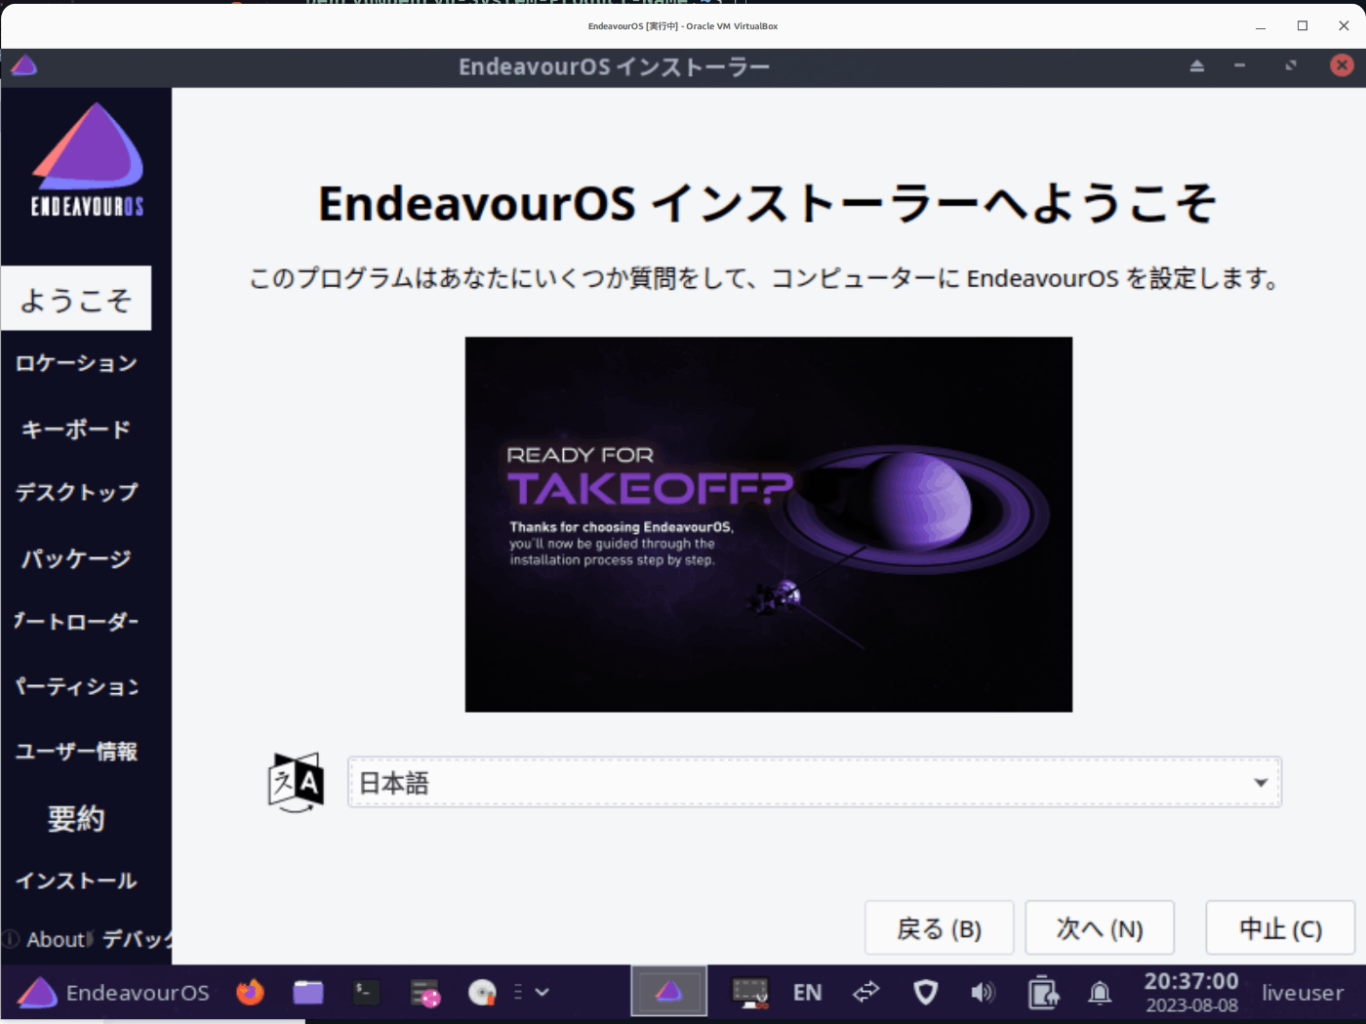
Task: Click the installer title bar app icon
Action: click(23, 66)
